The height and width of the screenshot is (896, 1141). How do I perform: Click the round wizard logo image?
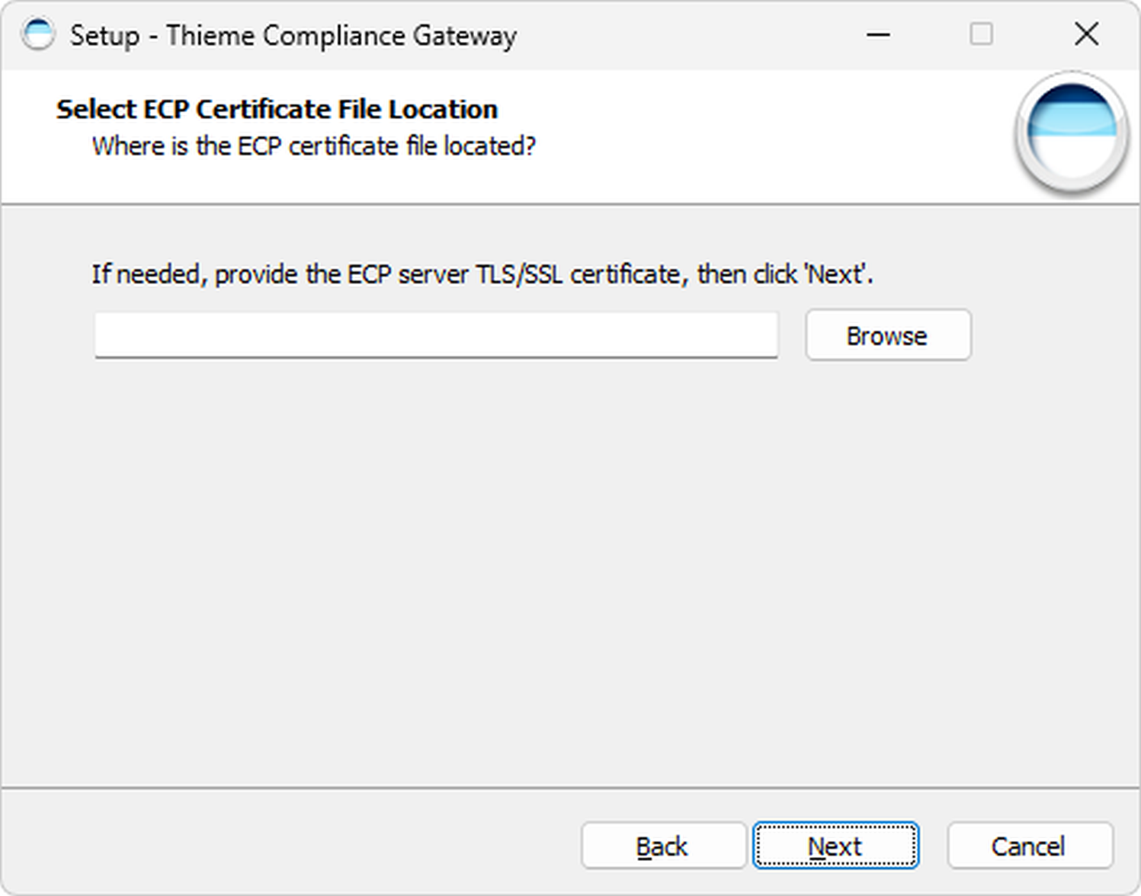pyautogui.click(x=1071, y=133)
